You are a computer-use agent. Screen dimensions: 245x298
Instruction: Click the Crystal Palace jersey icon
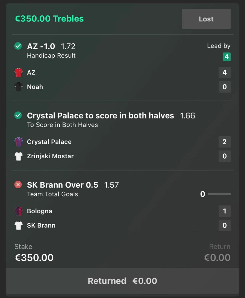(x=18, y=142)
